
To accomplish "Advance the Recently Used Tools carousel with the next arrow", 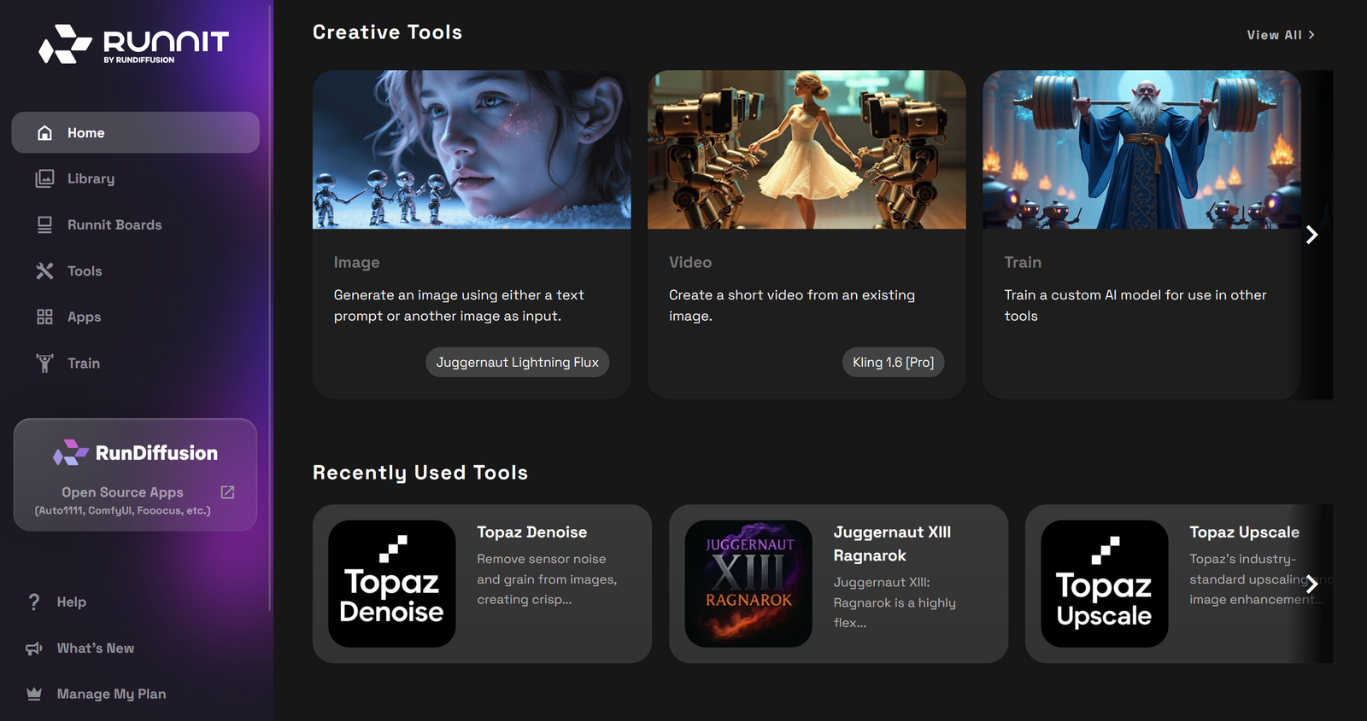I will [1312, 584].
